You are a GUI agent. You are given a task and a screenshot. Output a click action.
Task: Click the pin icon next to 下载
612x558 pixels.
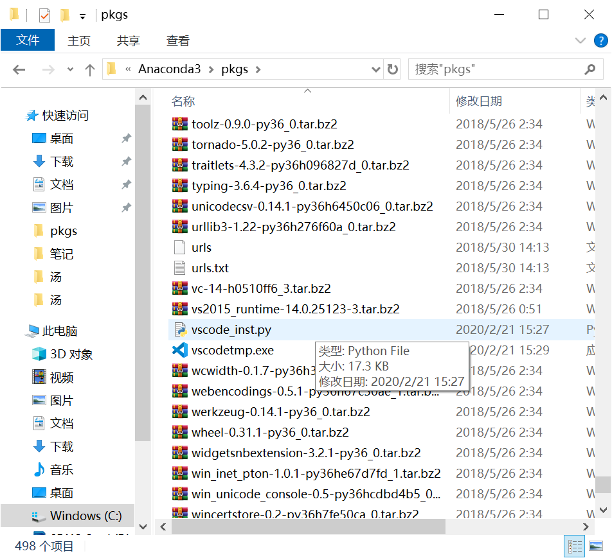click(126, 161)
